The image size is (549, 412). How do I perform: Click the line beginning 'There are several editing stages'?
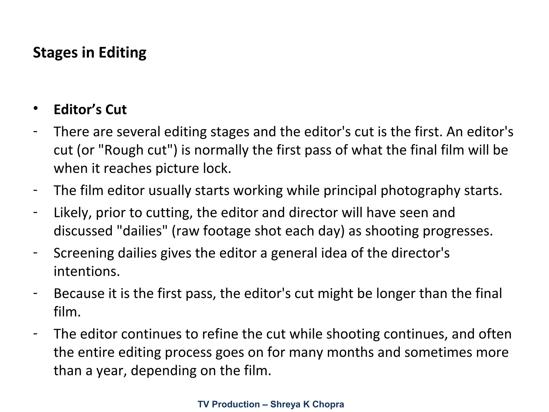[x=283, y=132]
